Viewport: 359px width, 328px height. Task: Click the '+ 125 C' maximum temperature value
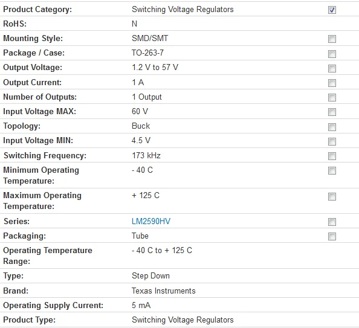tap(146, 196)
